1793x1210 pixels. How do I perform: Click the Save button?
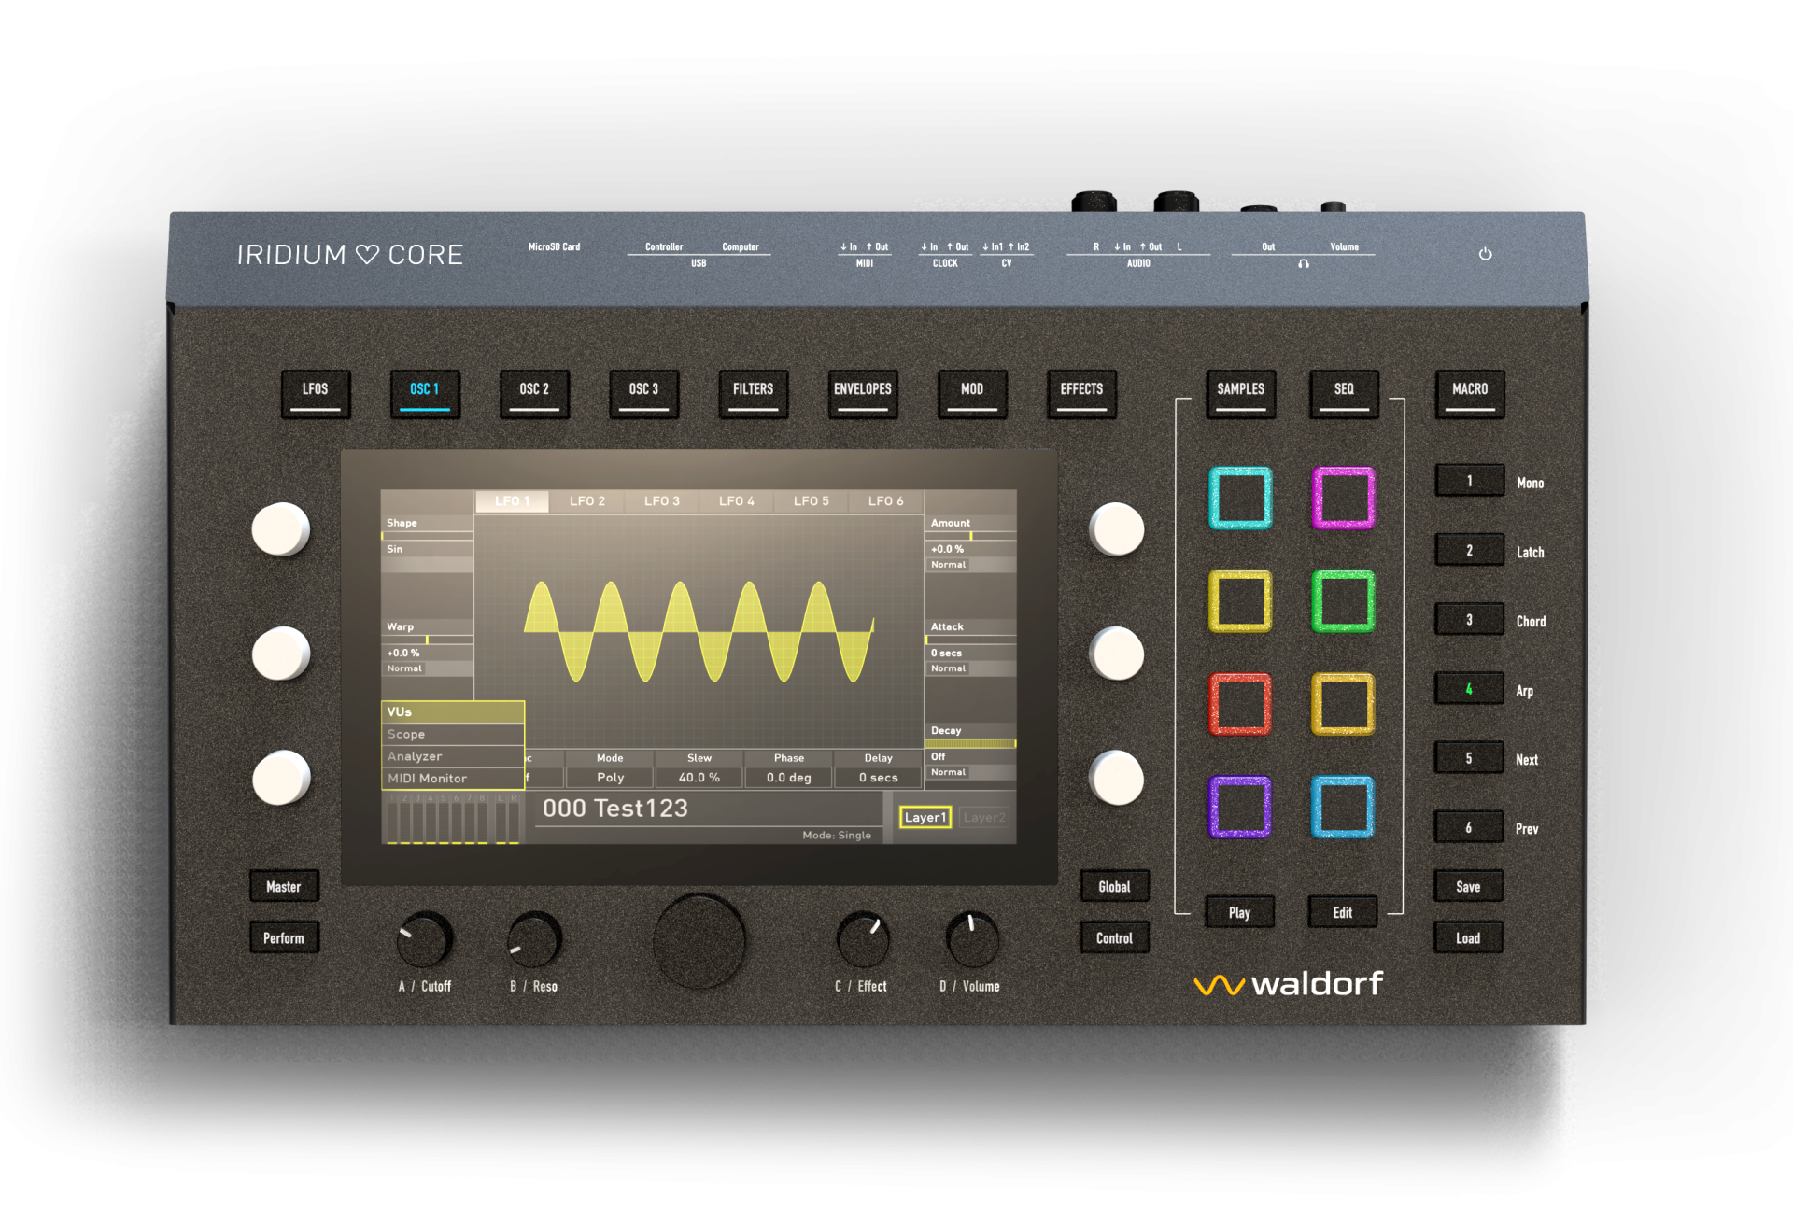[1468, 886]
